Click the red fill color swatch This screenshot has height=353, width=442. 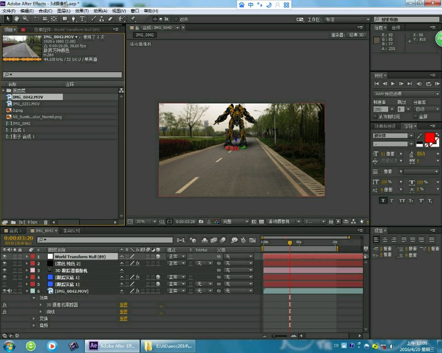click(430, 137)
